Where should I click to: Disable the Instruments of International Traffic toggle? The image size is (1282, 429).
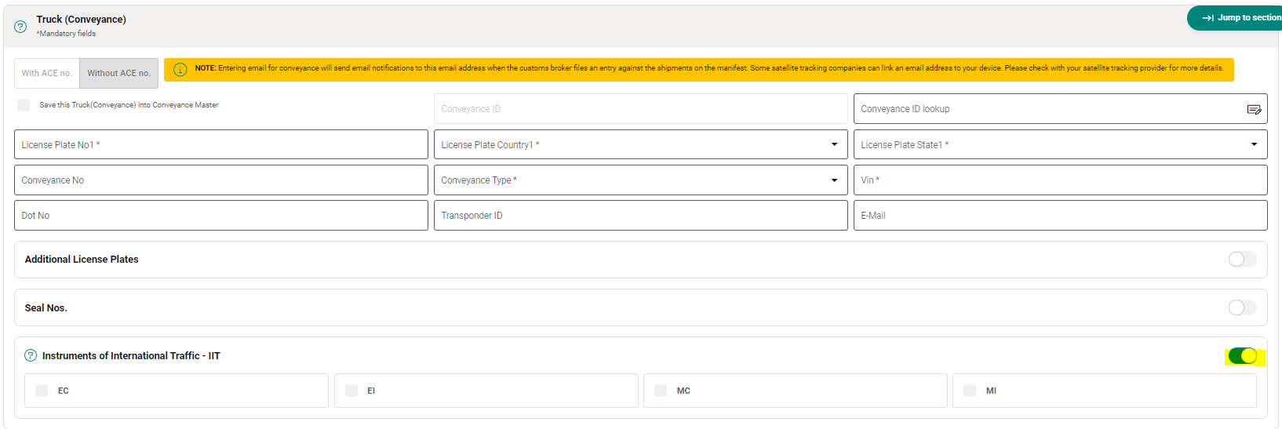click(1242, 356)
